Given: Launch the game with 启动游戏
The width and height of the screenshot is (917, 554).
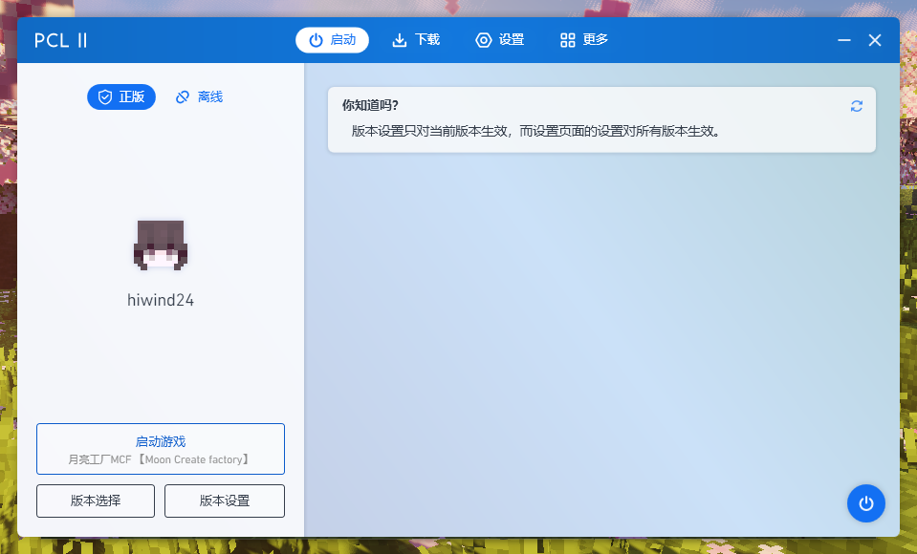Looking at the screenshot, I should tap(161, 449).
